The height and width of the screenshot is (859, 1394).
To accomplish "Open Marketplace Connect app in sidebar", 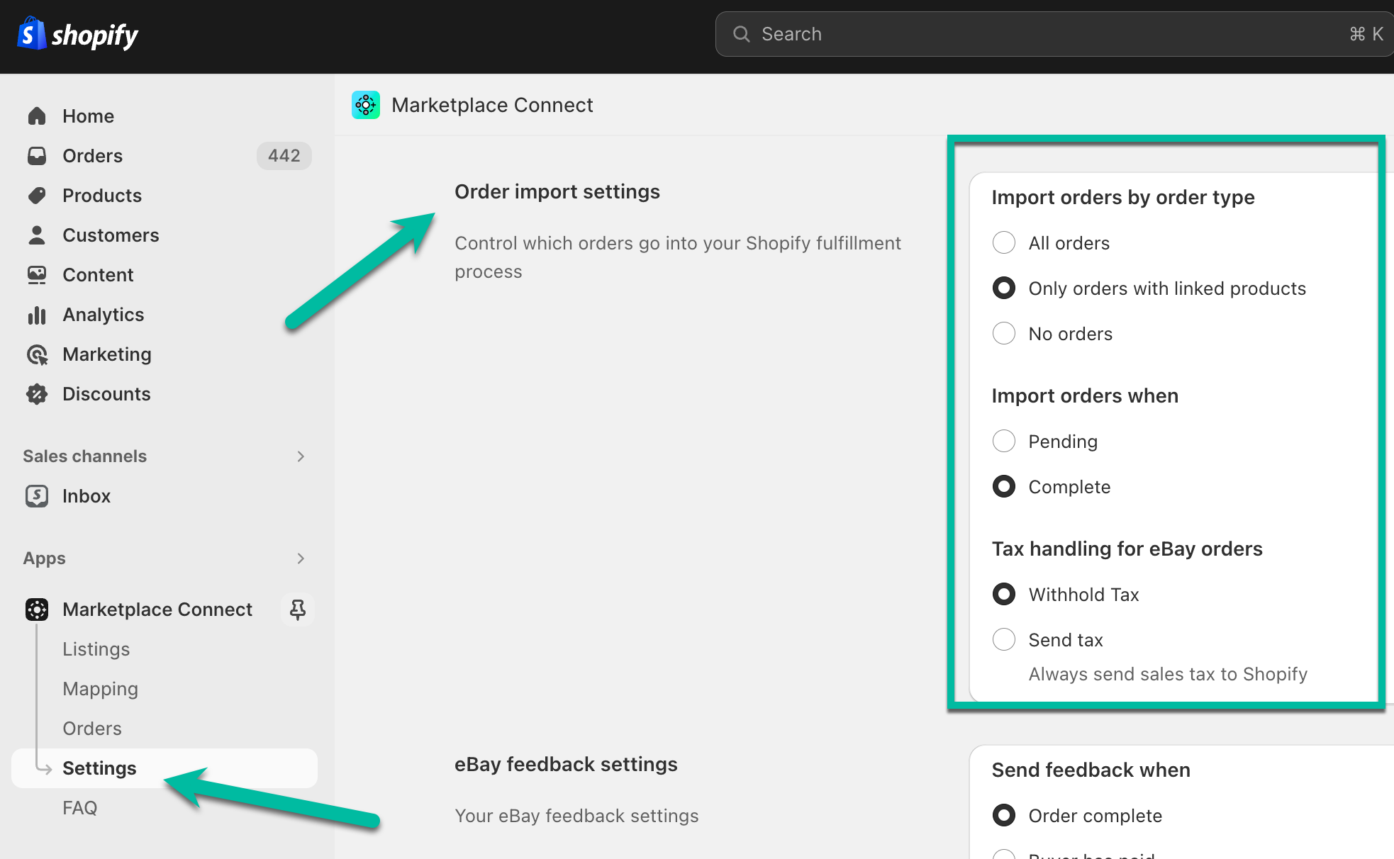I will 157,609.
